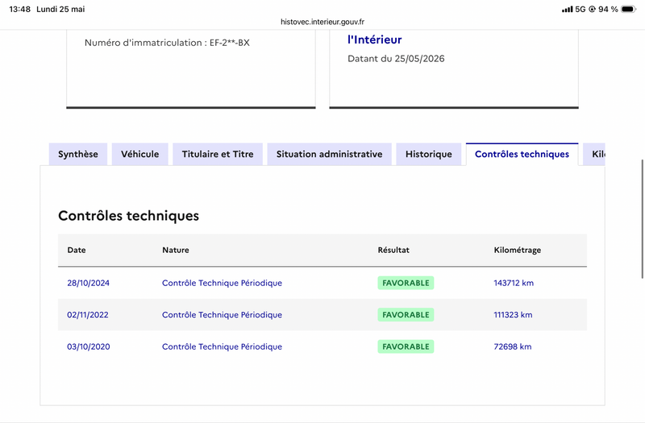This screenshot has width=645, height=423.
Task: Click the 02/11/2022 inspection date
Action: 88,315
